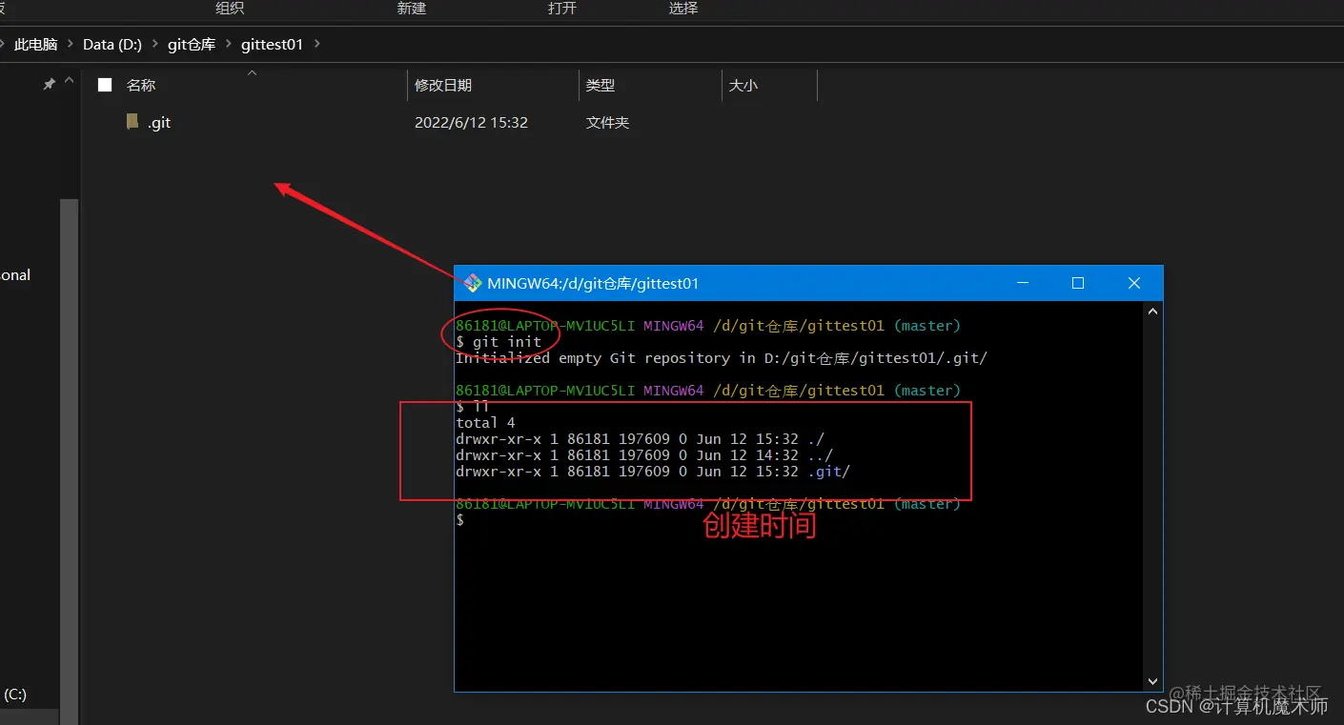Click the 2022/6/12 15:32 date cell
The image size is (1344, 725).
(471, 122)
